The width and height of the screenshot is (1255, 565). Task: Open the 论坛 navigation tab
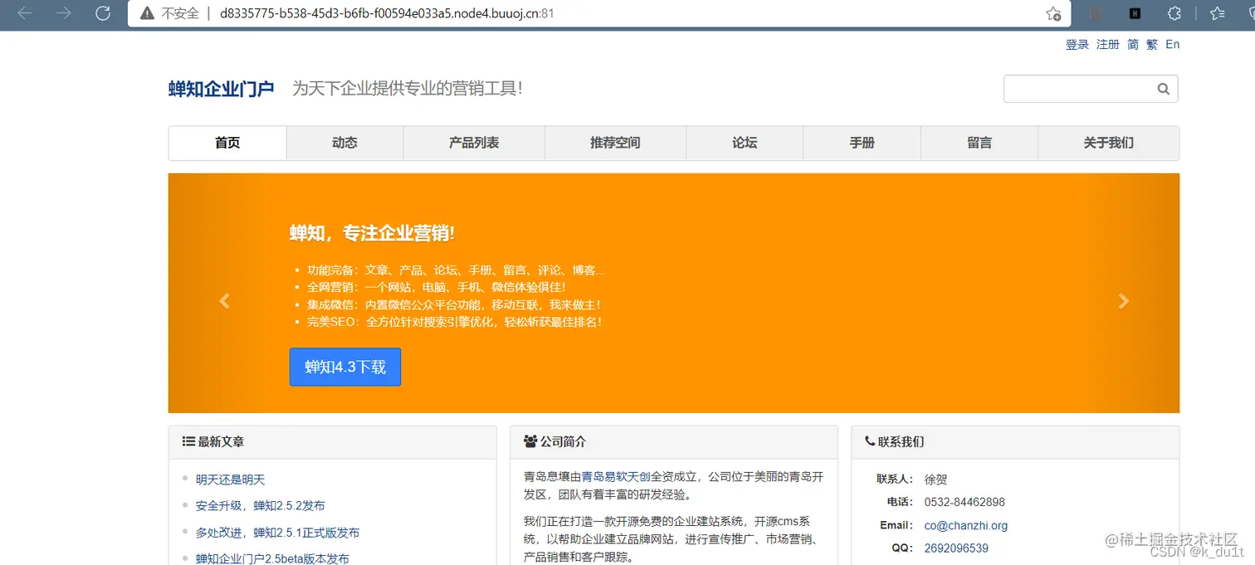coord(745,143)
